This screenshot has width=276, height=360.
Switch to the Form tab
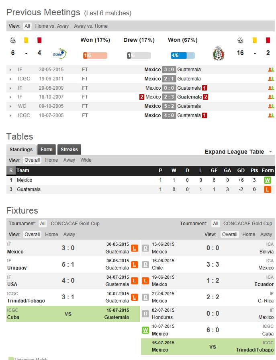[x=47, y=150]
